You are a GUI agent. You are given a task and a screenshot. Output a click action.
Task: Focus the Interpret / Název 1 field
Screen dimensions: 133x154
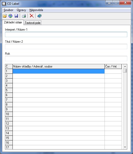(66, 34)
